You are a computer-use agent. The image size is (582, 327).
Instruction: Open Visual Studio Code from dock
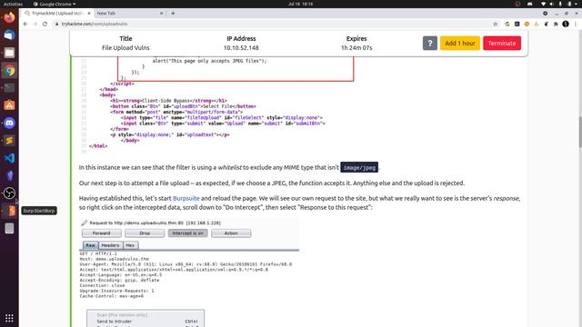click(x=9, y=158)
